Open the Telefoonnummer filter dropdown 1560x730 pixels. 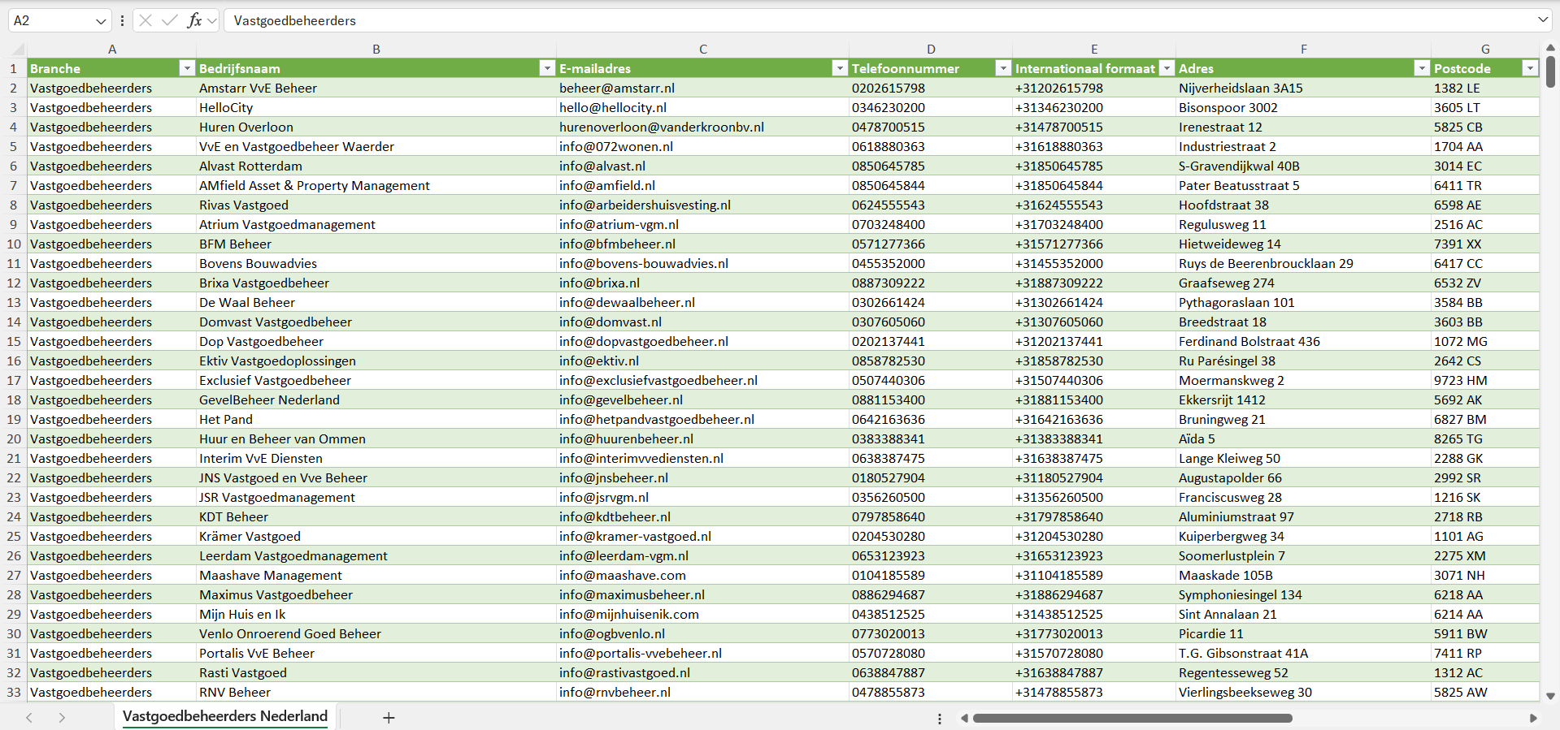pos(1003,68)
